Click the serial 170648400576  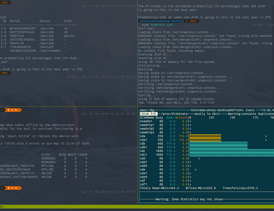(x=20, y=47)
